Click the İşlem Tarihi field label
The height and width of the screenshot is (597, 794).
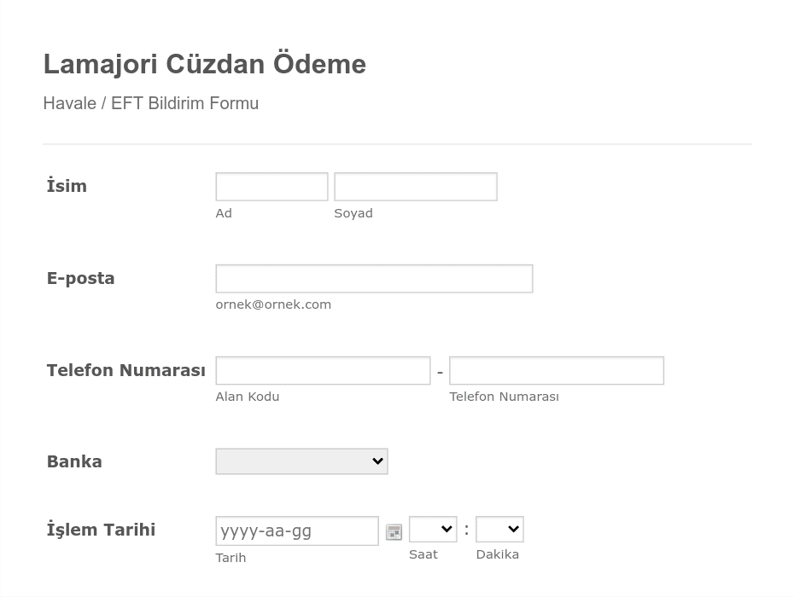[101, 530]
